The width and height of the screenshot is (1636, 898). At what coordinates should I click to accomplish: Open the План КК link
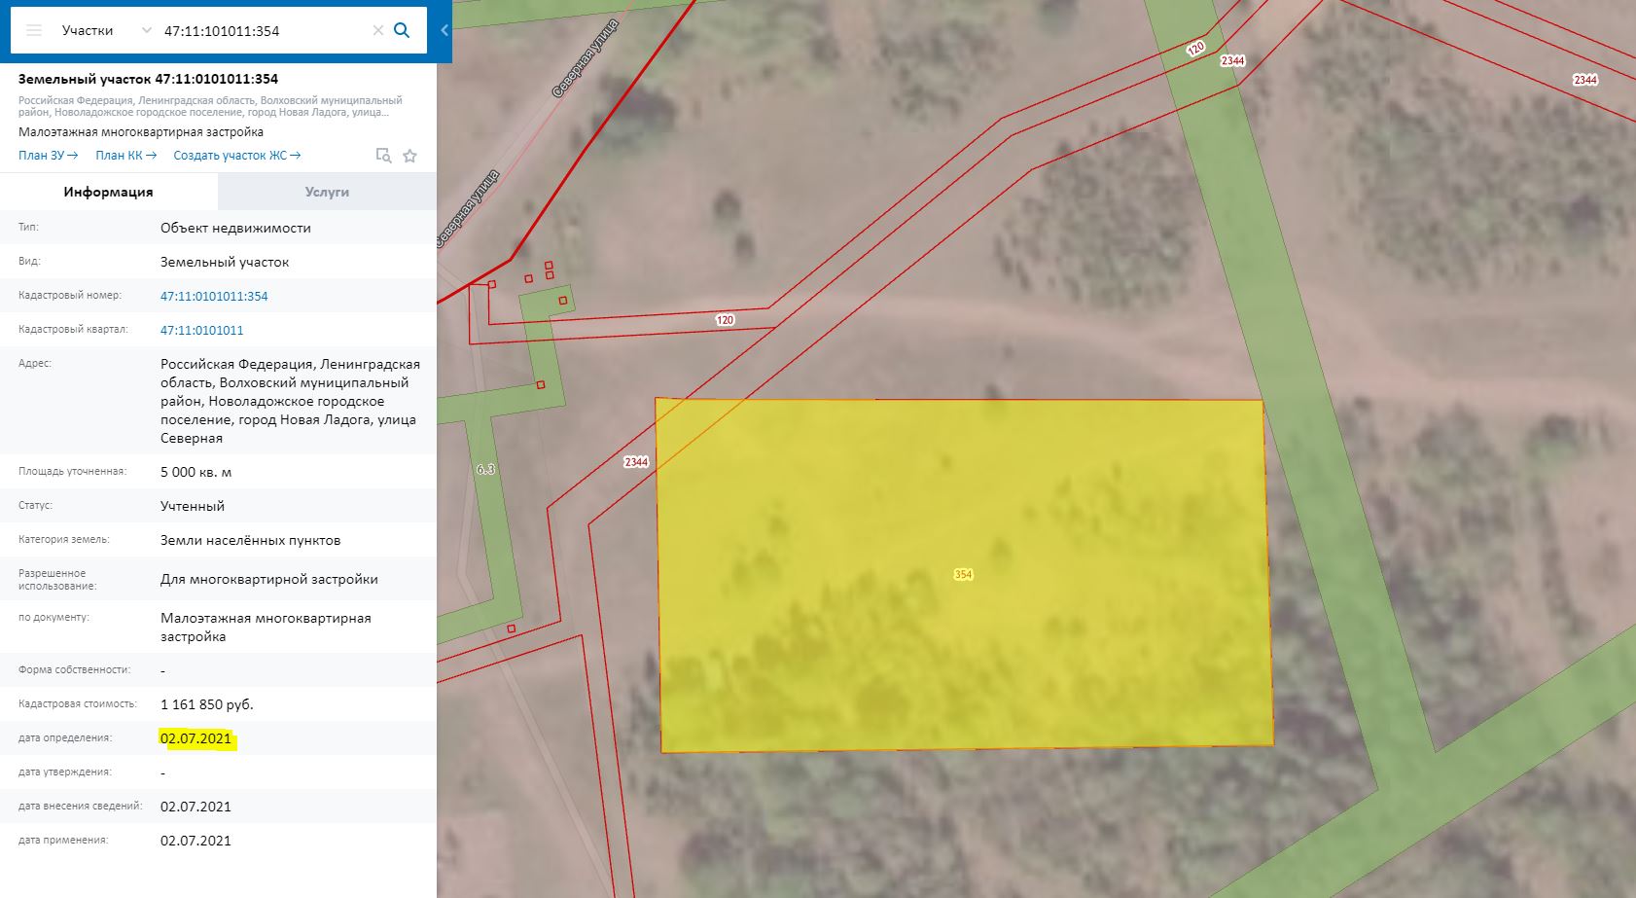coord(125,156)
